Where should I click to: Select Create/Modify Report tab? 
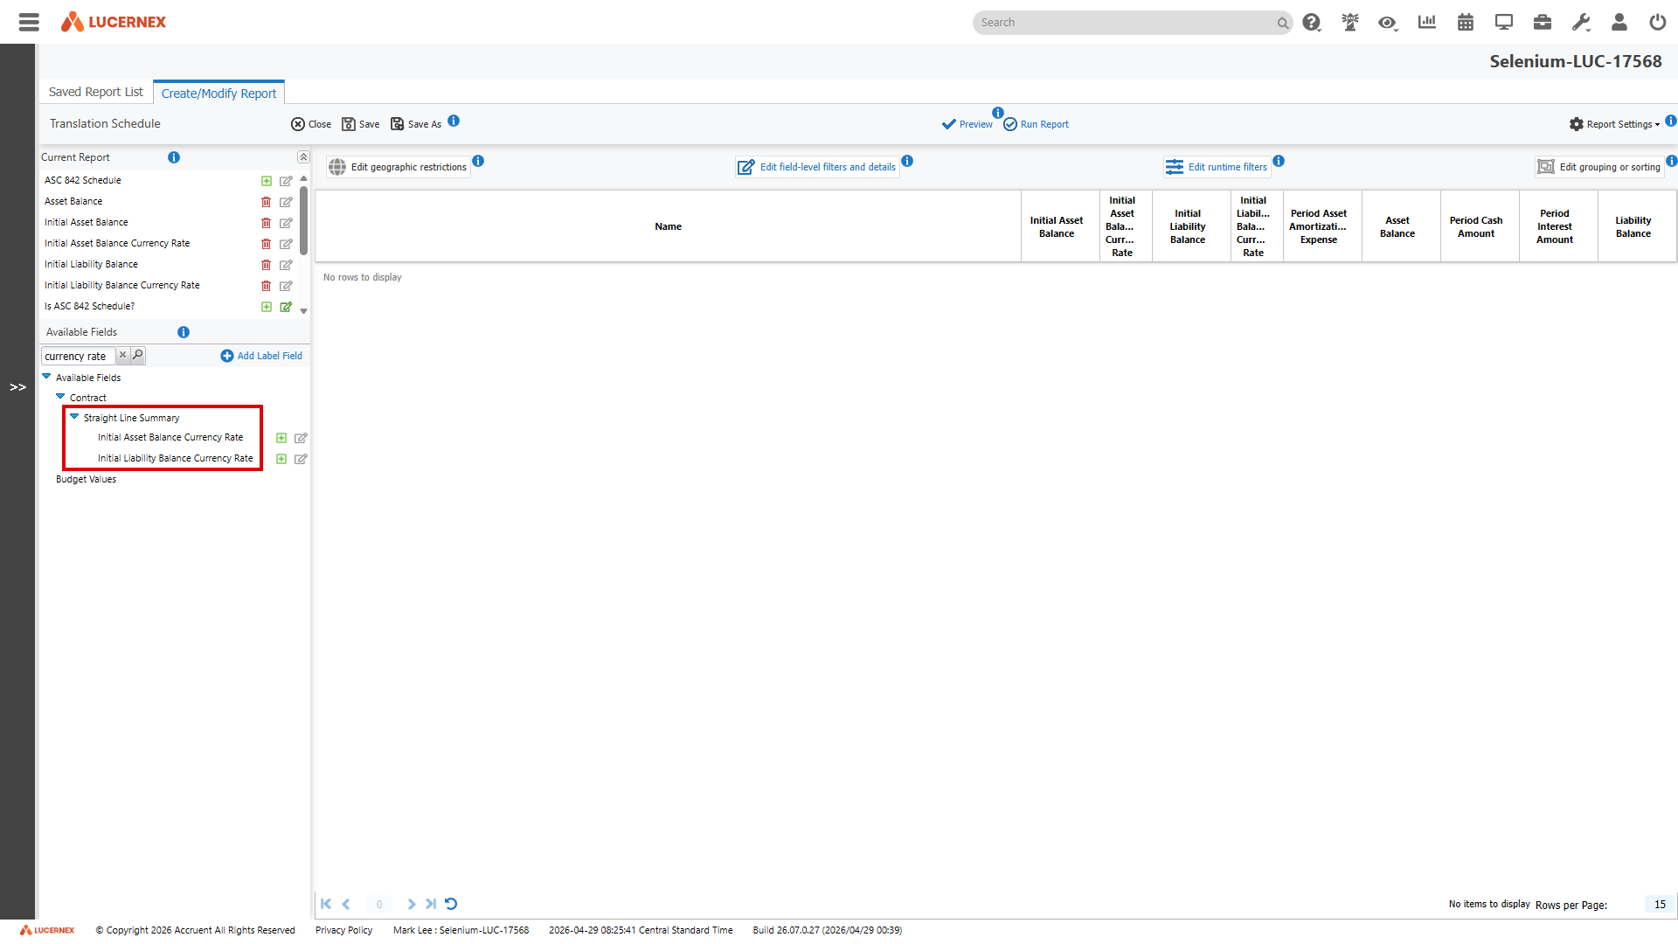tap(218, 94)
